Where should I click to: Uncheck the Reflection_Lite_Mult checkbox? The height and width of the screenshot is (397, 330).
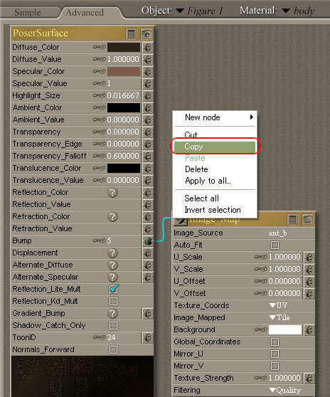113,289
